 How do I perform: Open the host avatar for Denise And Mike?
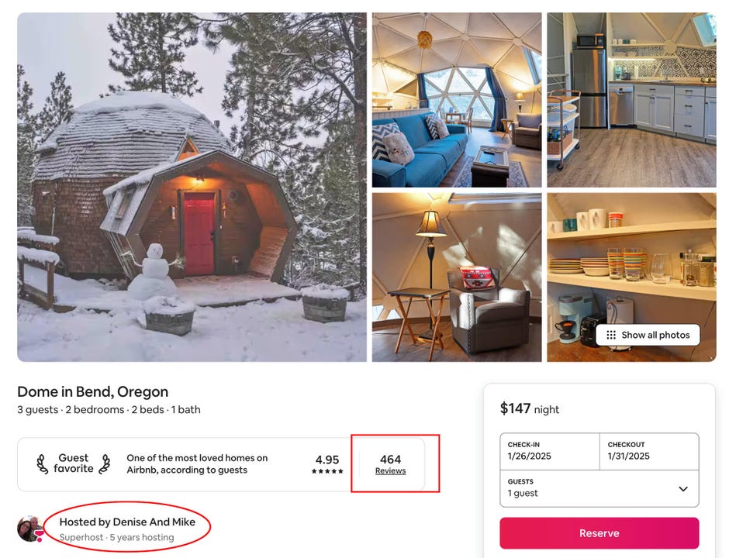click(x=29, y=529)
